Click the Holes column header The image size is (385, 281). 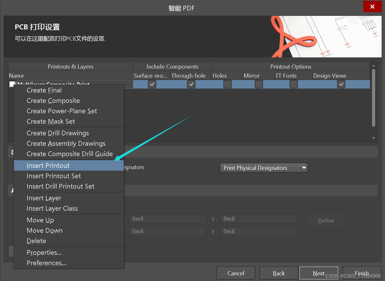pyautogui.click(x=228, y=76)
